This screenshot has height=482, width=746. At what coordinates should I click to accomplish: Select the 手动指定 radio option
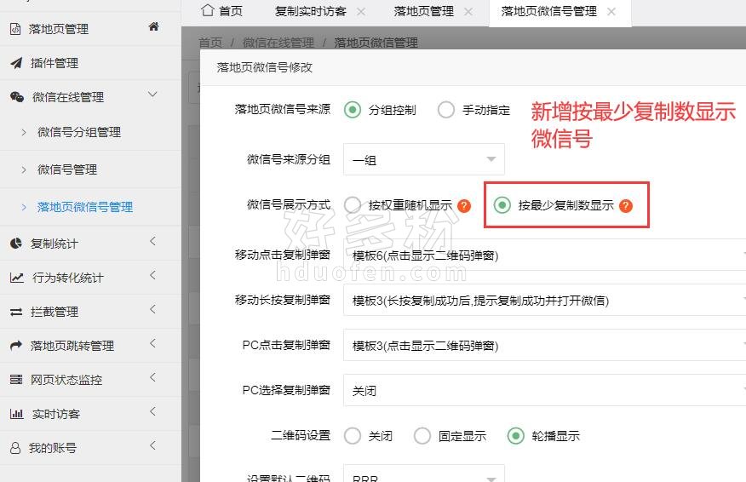(x=446, y=110)
